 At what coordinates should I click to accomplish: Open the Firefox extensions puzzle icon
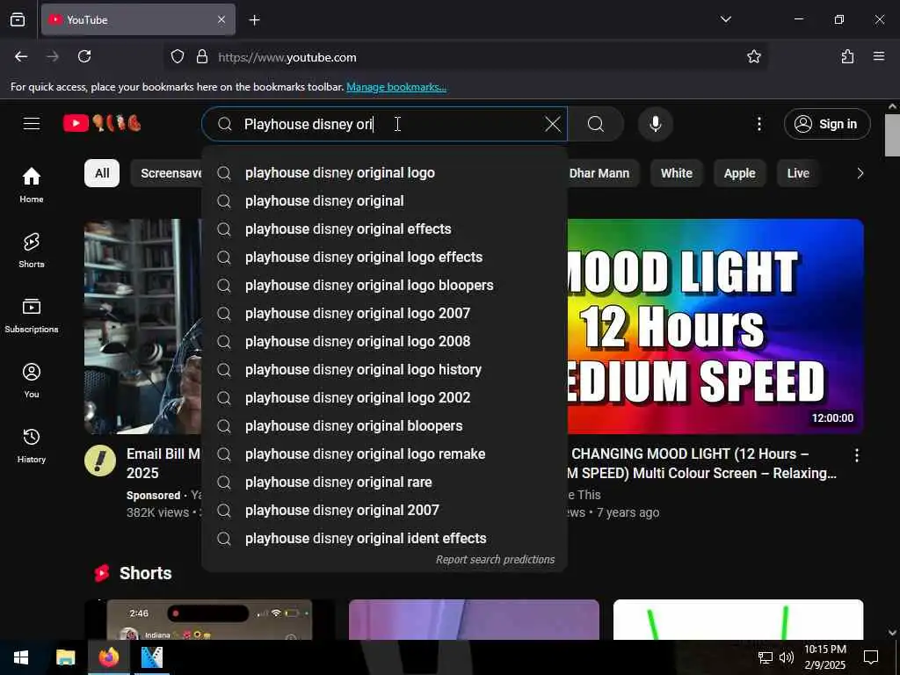[847, 56]
